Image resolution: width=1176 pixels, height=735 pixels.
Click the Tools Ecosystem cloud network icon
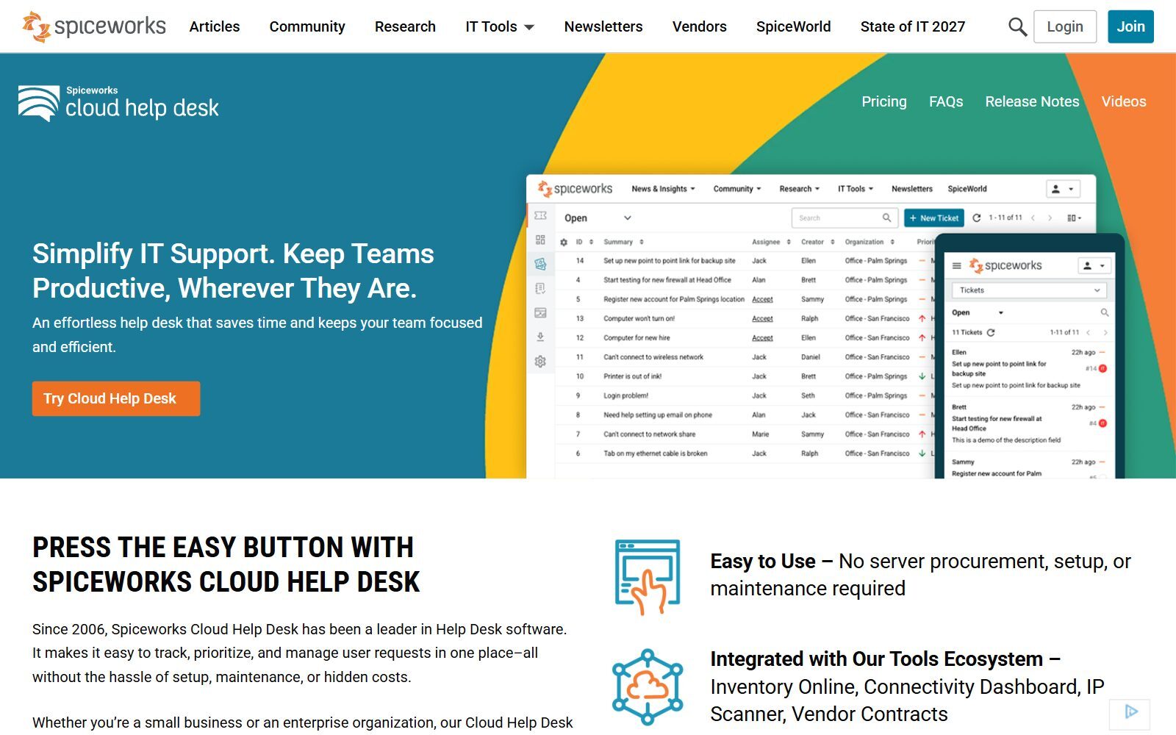pos(648,687)
